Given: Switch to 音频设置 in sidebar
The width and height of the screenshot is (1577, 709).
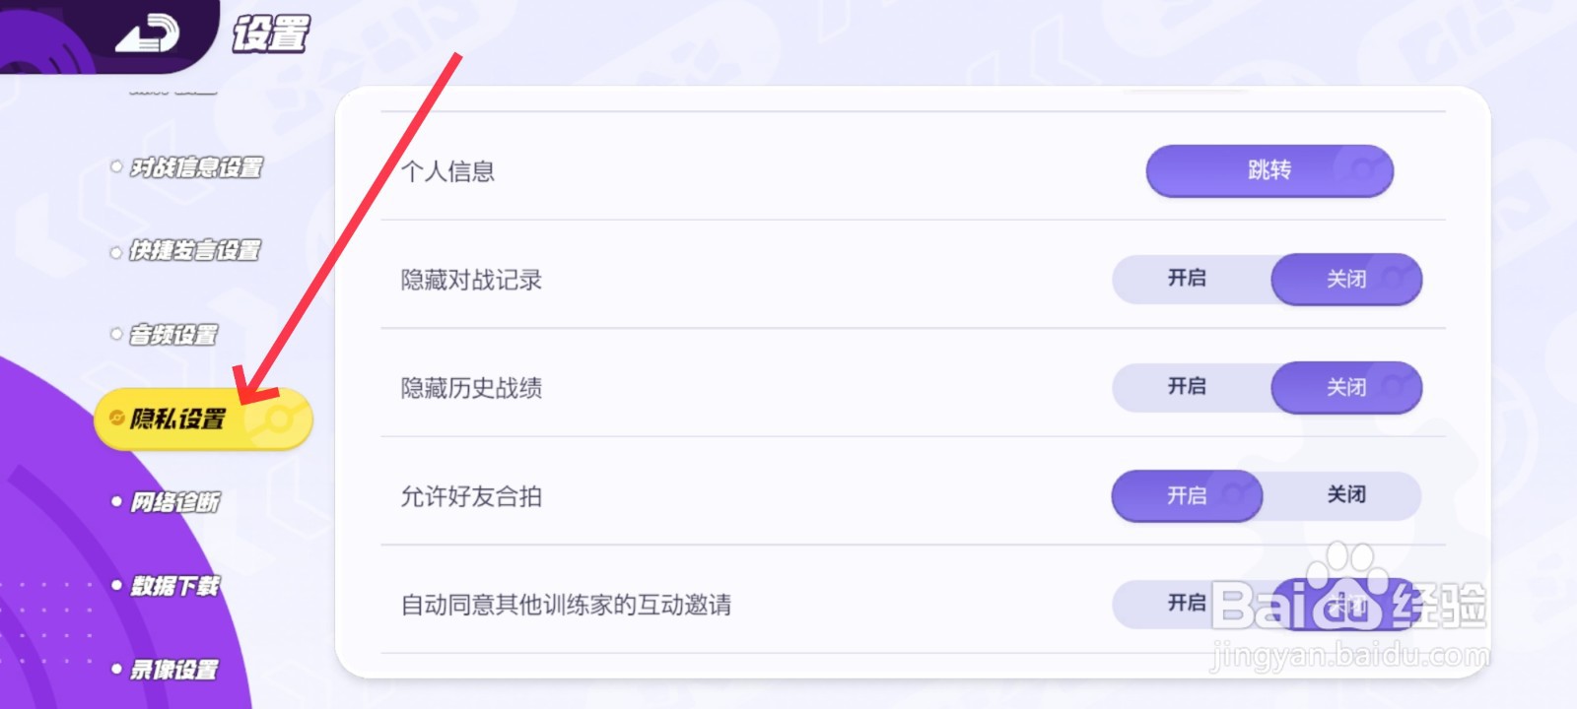Looking at the screenshot, I should [x=173, y=335].
